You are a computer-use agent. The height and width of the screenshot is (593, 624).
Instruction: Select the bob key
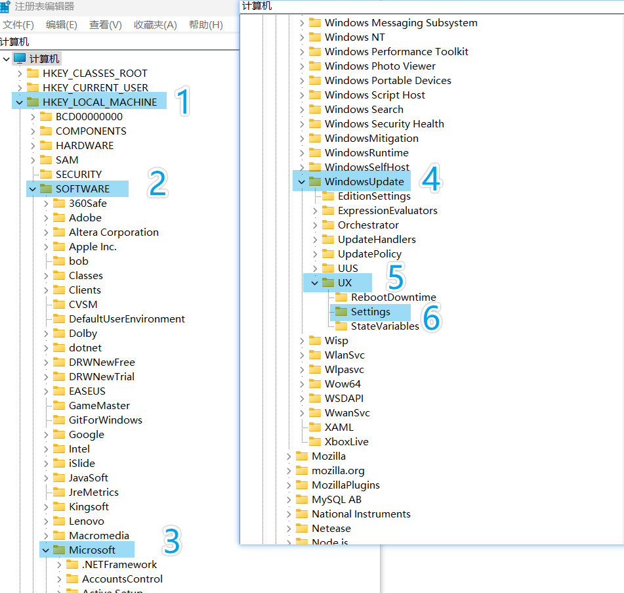(79, 261)
